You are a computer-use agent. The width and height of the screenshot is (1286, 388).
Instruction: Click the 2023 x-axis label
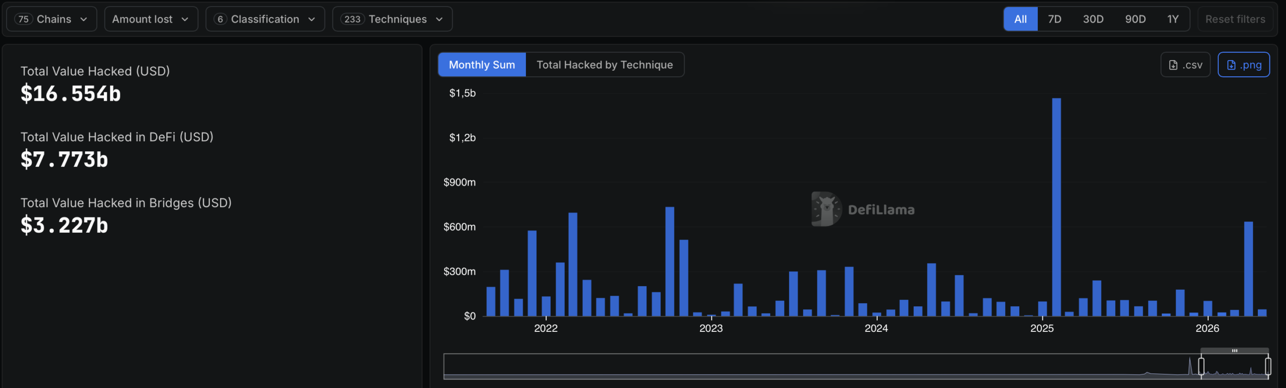(711, 328)
